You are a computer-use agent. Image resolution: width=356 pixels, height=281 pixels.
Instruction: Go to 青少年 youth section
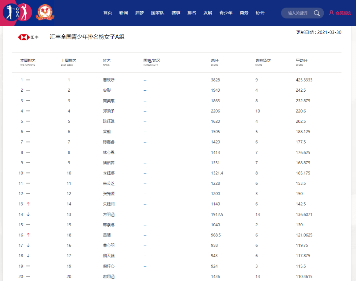226,13
